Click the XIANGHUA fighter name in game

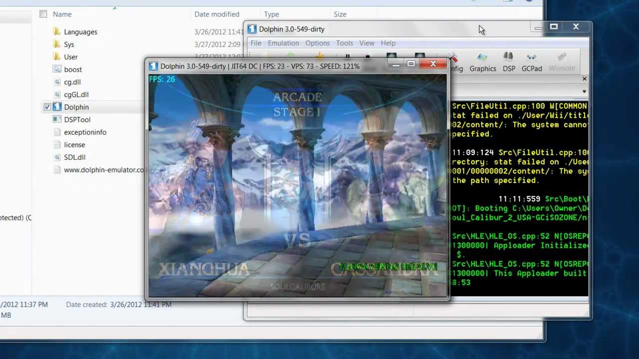(204, 270)
